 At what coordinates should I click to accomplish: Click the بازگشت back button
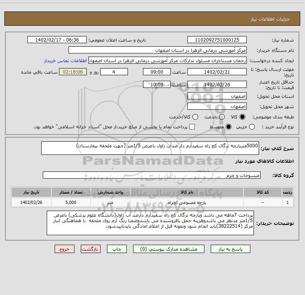tap(91, 249)
